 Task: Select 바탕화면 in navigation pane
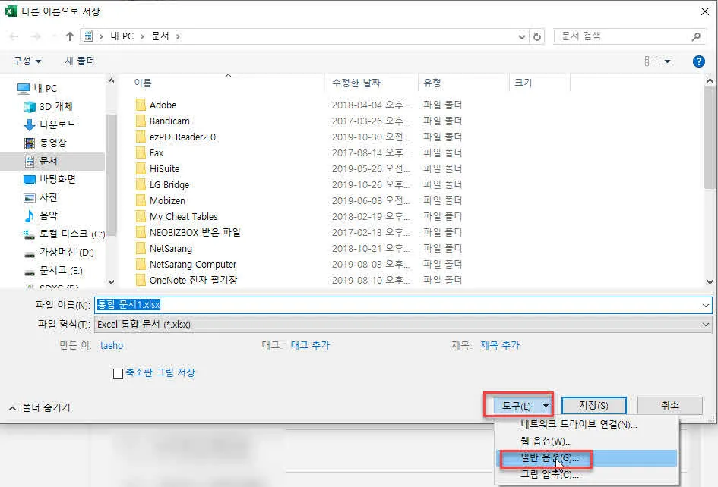57,179
